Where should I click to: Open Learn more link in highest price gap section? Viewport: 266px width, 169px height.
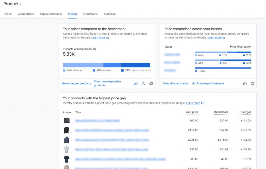click(x=193, y=103)
